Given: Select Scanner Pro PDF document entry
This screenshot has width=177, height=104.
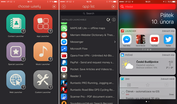Looking at the screenshot, I should (88, 97).
